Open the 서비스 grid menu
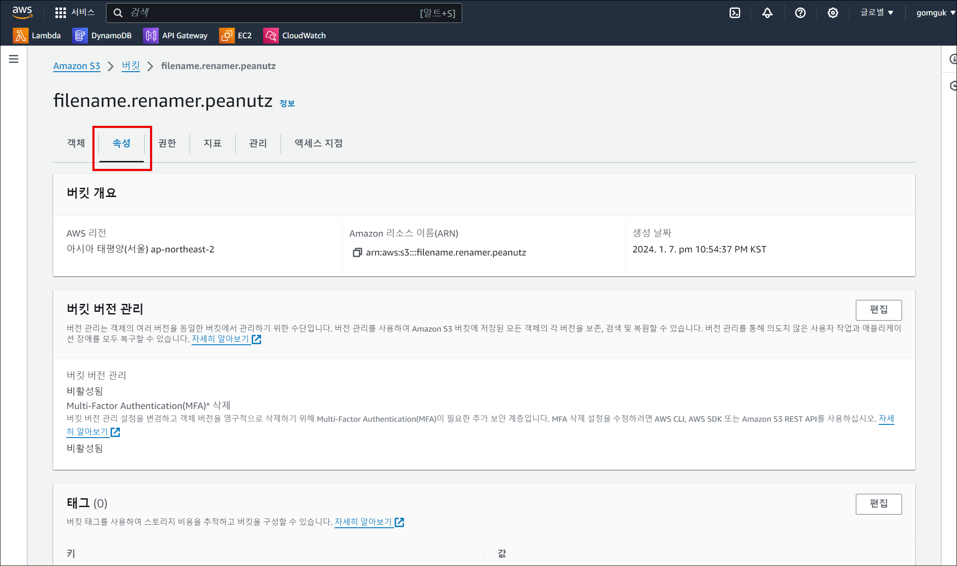957x566 pixels. [75, 12]
